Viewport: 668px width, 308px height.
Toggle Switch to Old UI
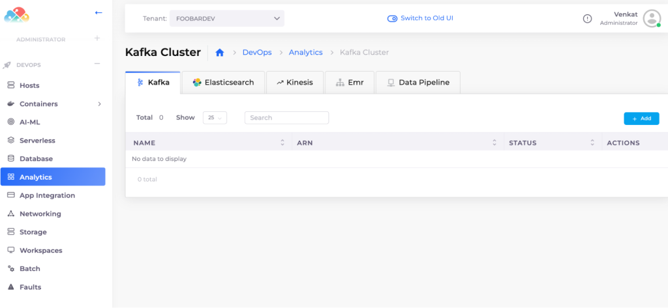pyautogui.click(x=420, y=18)
